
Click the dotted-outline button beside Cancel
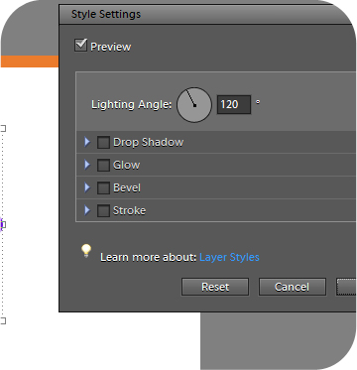(x=346, y=287)
